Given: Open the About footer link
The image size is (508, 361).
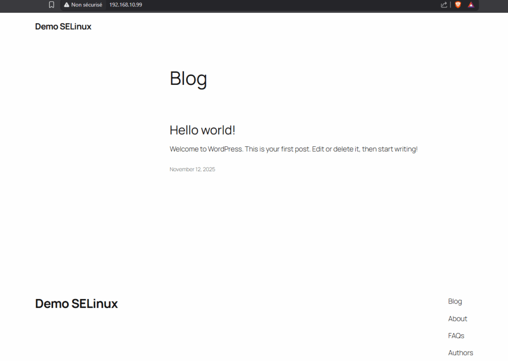Looking at the screenshot, I should [x=457, y=319].
